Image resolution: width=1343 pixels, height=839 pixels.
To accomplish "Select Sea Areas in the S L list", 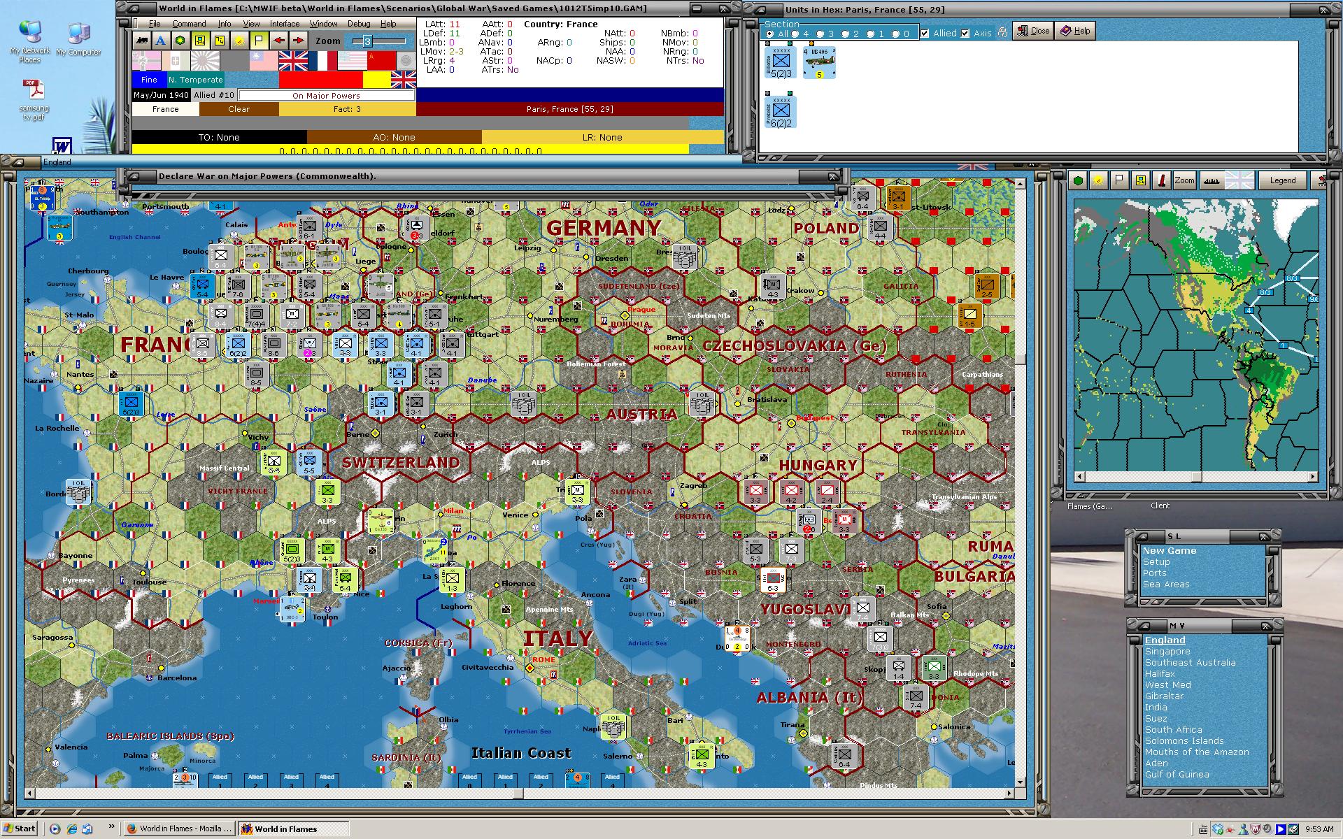I will click(x=1166, y=585).
